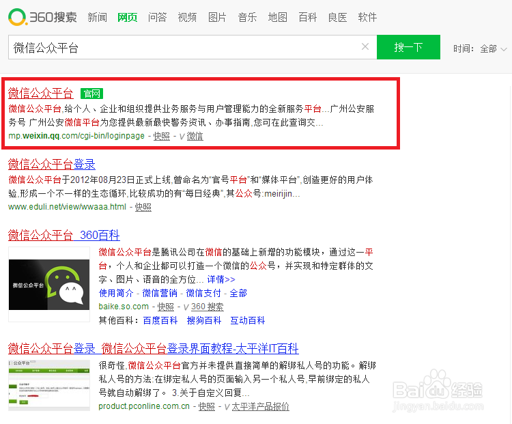The height and width of the screenshot is (424, 512).
Task: Open the www.eduli.net result URL
Action: (x=67, y=207)
